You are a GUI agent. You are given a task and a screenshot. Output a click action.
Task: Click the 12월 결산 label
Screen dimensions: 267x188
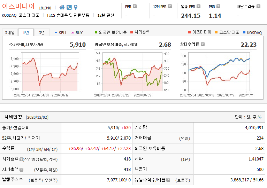click(106, 15)
